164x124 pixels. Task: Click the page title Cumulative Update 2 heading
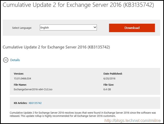point(78,5)
